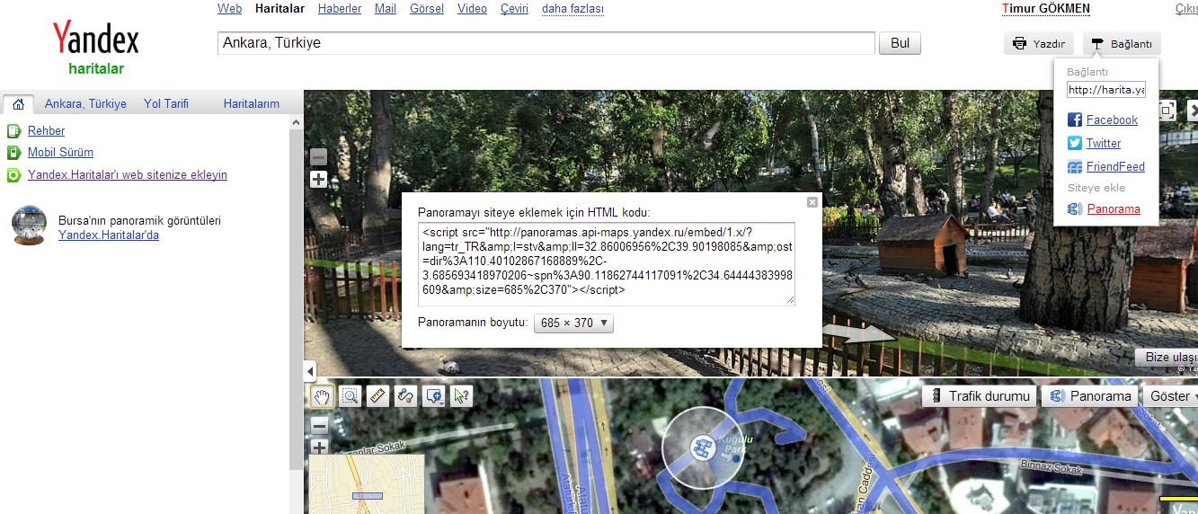This screenshot has width=1198, height=514.
Task: Click the Bağlantı URL text field
Action: click(1106, 90)
